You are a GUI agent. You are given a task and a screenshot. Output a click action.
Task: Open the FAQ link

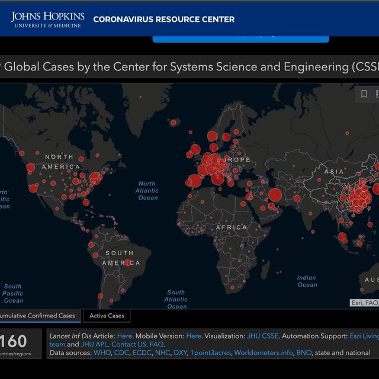point(156,344)
